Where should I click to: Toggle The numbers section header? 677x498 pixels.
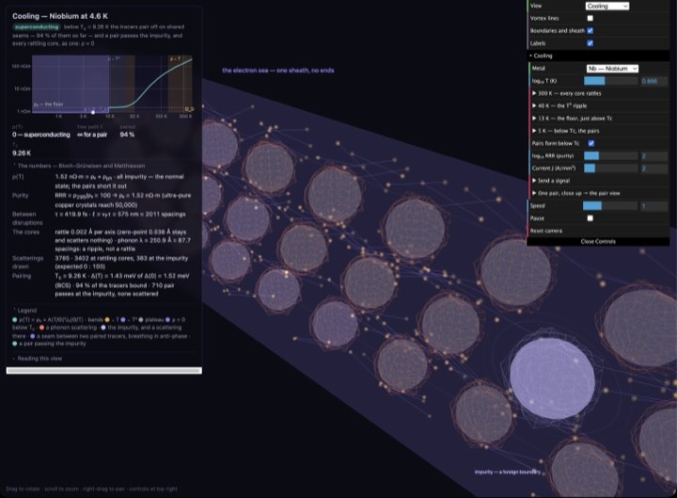79,166
